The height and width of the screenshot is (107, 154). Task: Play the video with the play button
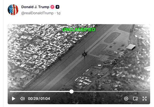pyautogui.click(x=14, y=99)
